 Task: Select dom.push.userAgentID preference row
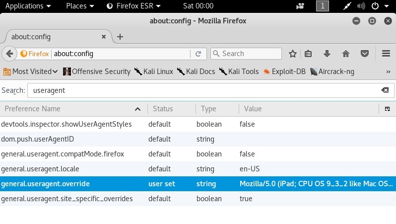(198, 139)
